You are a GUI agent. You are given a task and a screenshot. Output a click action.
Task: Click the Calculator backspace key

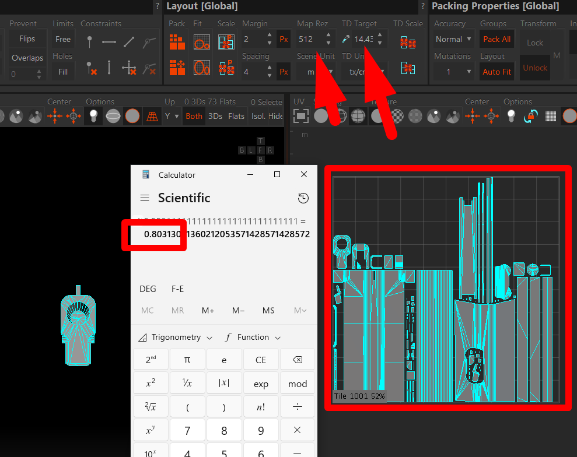pos(298,360)
